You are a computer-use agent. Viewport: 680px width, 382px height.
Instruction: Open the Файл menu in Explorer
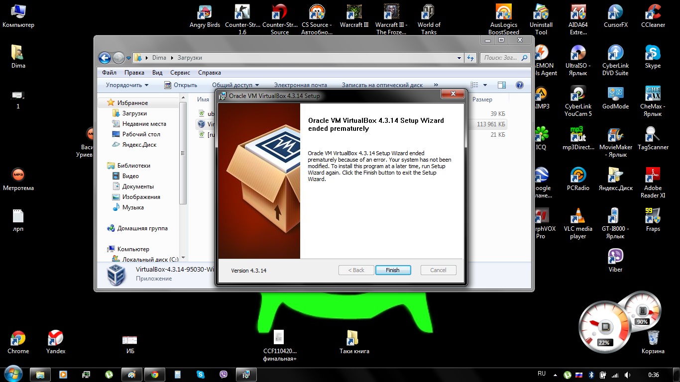click(109, 73)
